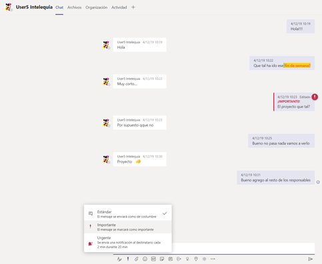322x264 pixels.
Task: Choose the Urgente notification option
Action: click(x=128, y=242)
